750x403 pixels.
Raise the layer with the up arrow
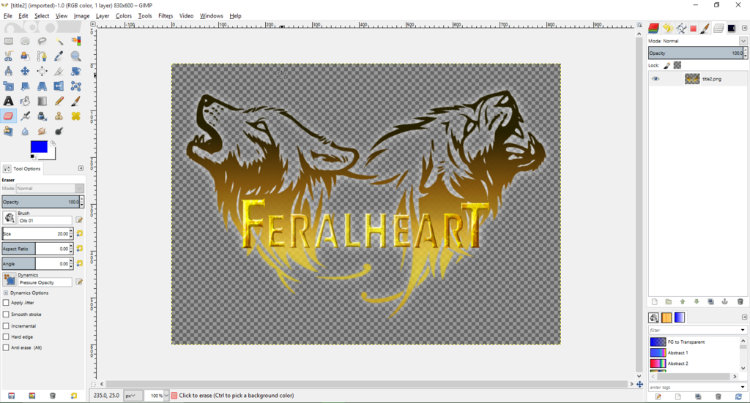[x=683, y=302]
